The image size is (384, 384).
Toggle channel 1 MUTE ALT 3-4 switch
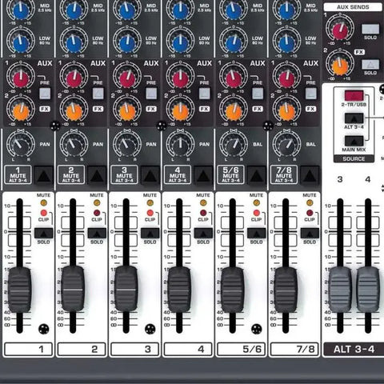click(44, 175)
